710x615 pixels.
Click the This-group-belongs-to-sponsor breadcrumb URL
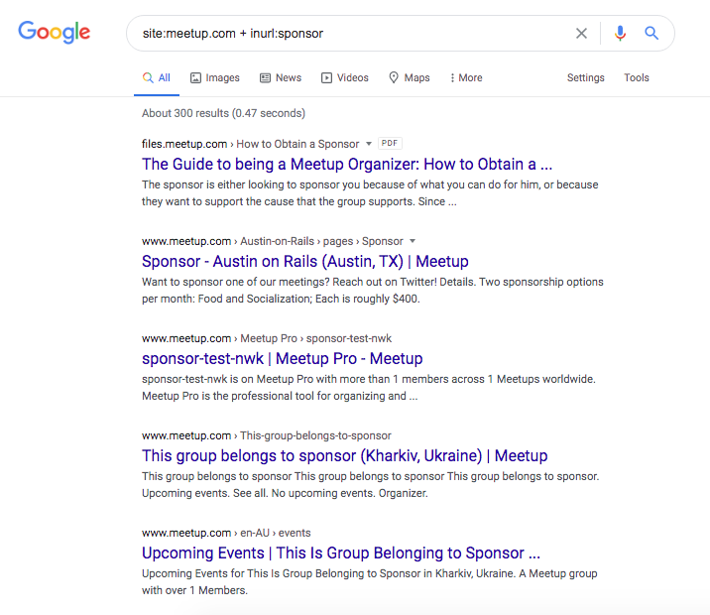click(266, 435)
